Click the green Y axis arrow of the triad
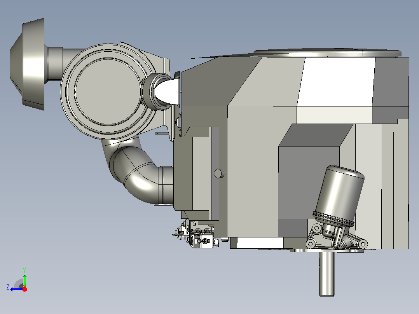 pos(24,280)
